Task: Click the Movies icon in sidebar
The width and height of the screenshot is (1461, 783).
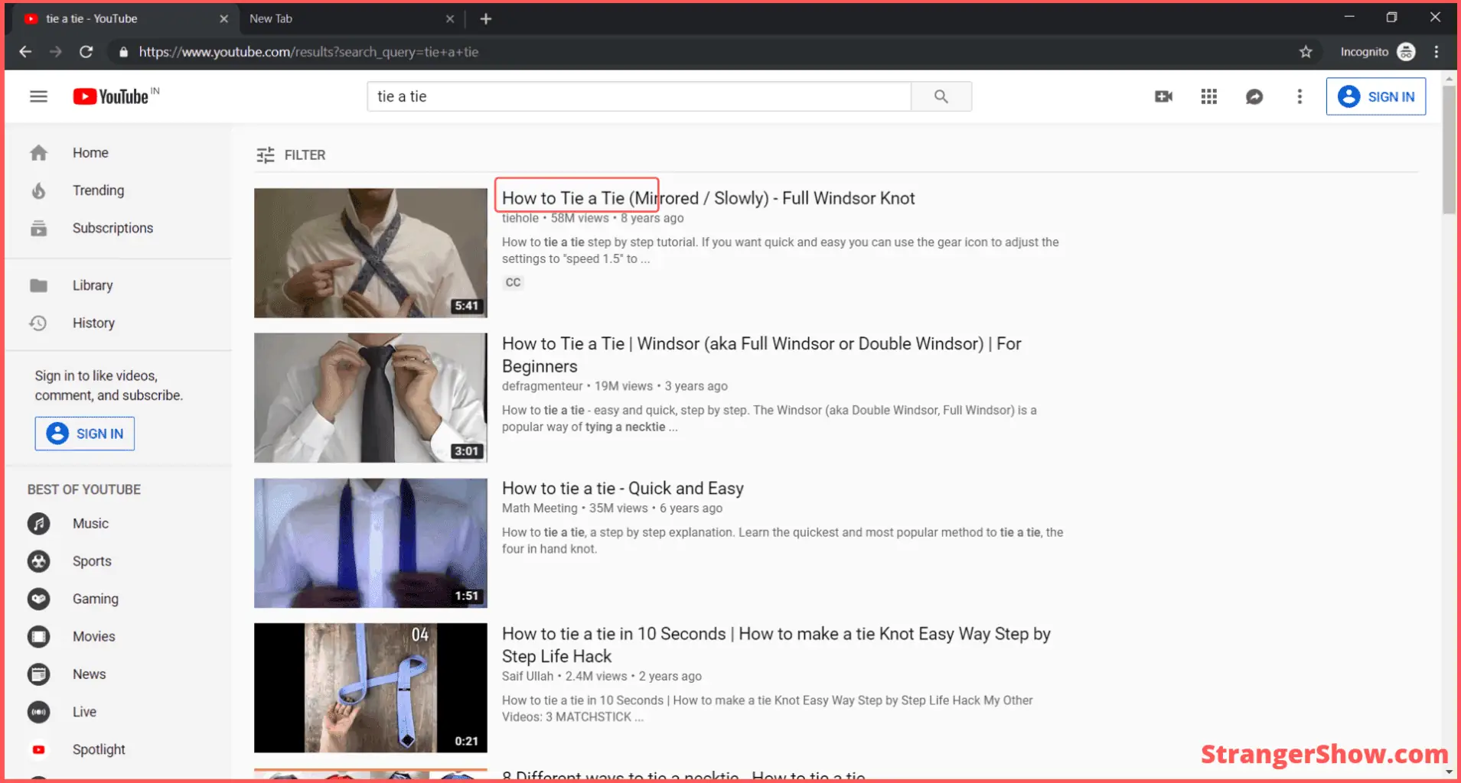Action: (x=38, y=636)
